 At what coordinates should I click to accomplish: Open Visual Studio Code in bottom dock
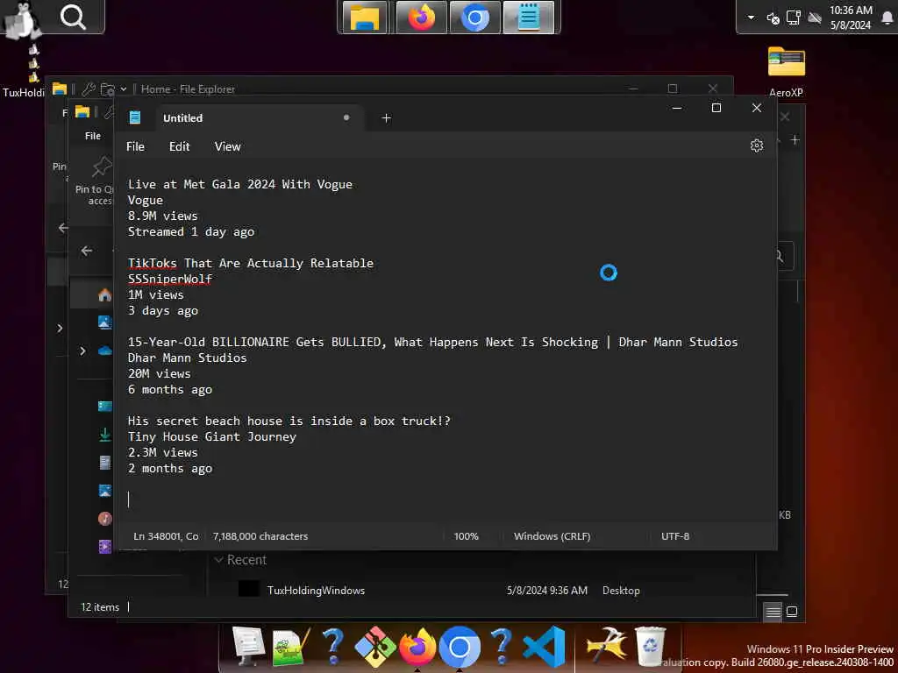coord(544,648)
